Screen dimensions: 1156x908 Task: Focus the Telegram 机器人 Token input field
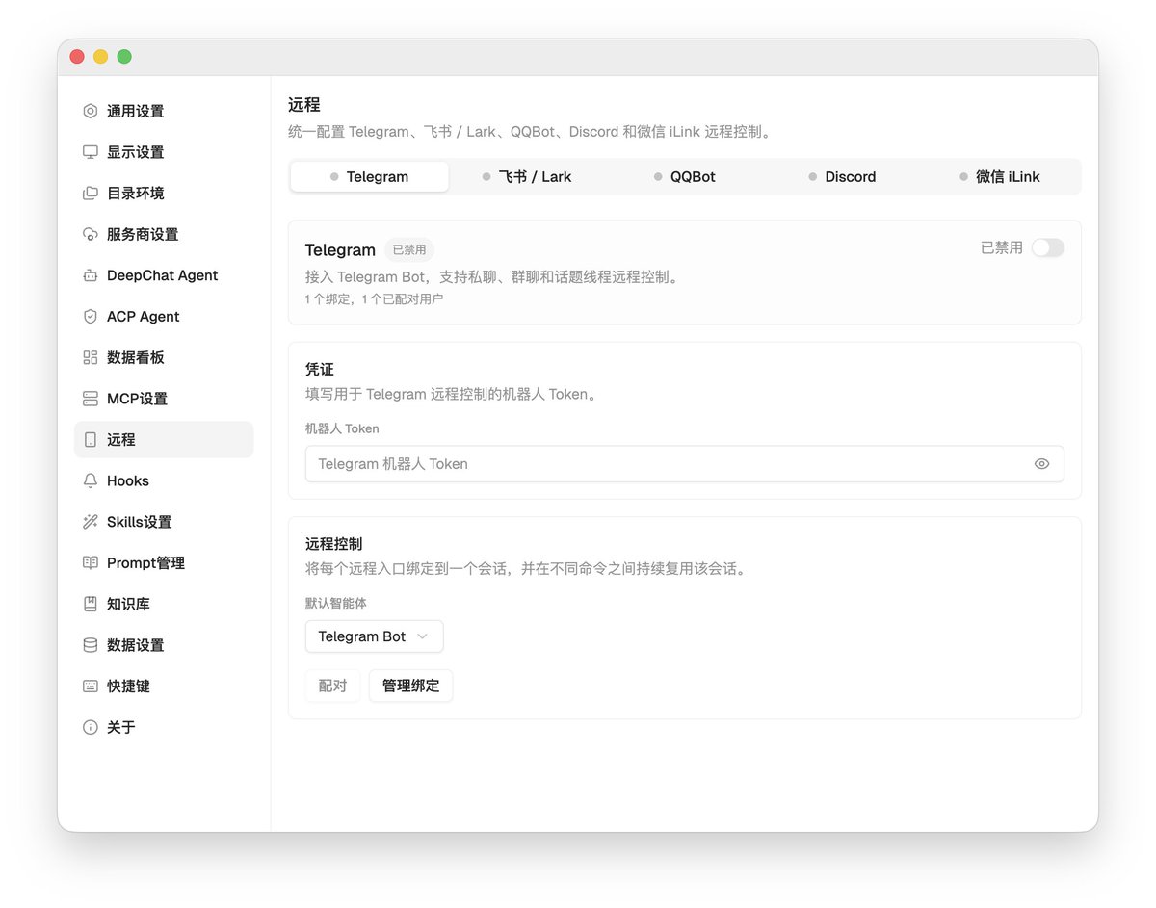pos(685,463)
